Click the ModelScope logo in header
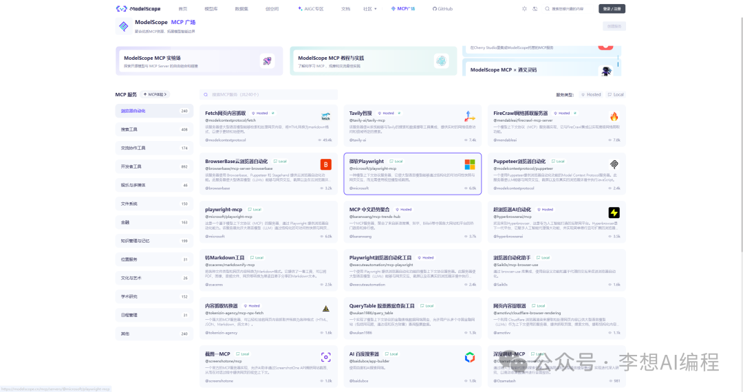 click(138, 8)
